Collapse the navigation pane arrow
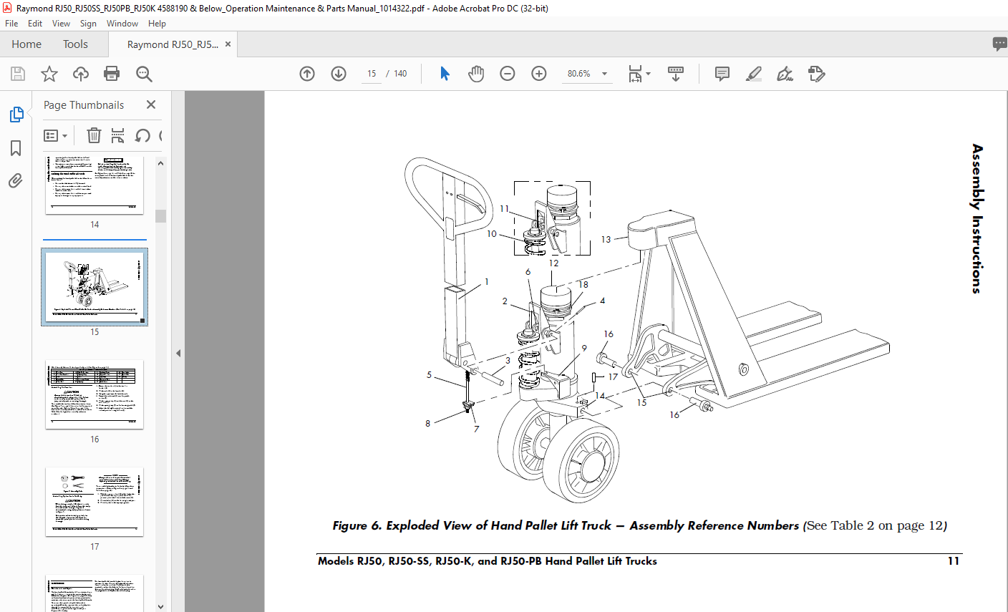Image resolution: width=1008 pixels, height=612 pixels. [x=178, y=353]
